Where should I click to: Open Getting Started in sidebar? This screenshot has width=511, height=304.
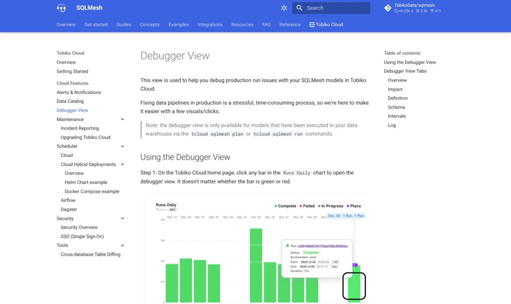[x=72, y=71]
